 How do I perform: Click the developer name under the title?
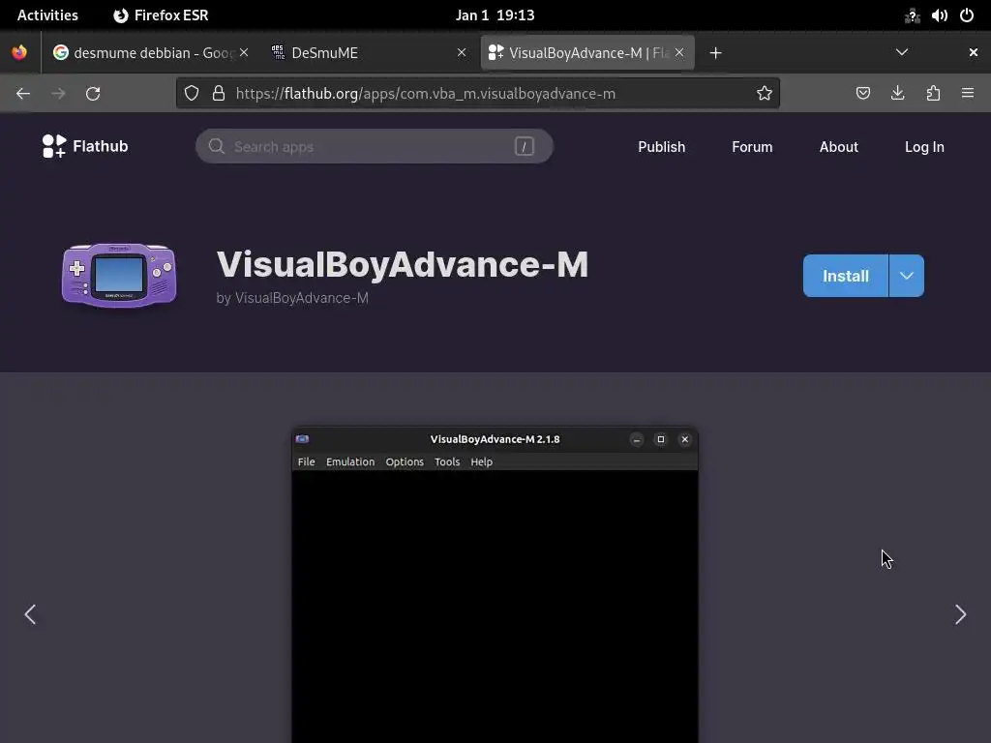click(301, 298)
